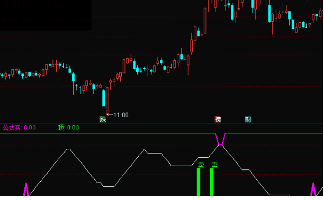Select the 公式买 indicator label
Screen dimensions: 324x200
(12, 128)
